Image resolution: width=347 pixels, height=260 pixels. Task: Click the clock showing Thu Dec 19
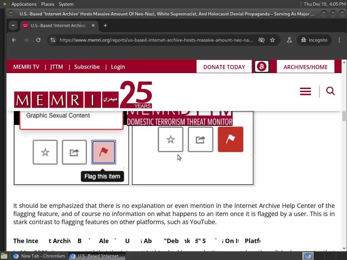point(324,4)
